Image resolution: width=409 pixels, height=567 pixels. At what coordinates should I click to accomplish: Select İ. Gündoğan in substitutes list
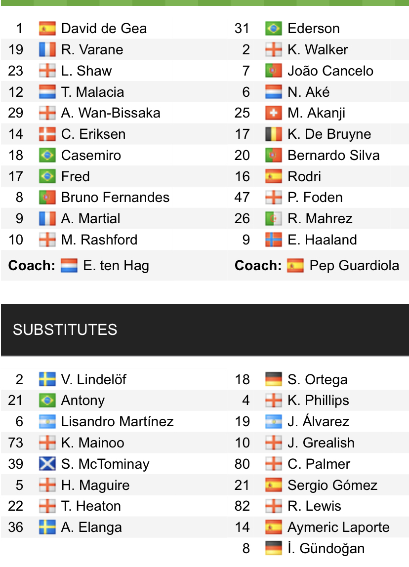point(326,549)
